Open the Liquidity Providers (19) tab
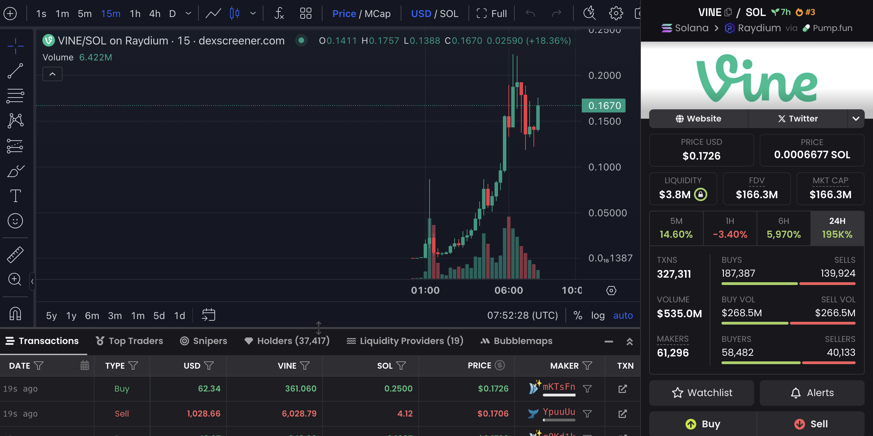The height and width of the screenshot is (436, 873). 405,341
